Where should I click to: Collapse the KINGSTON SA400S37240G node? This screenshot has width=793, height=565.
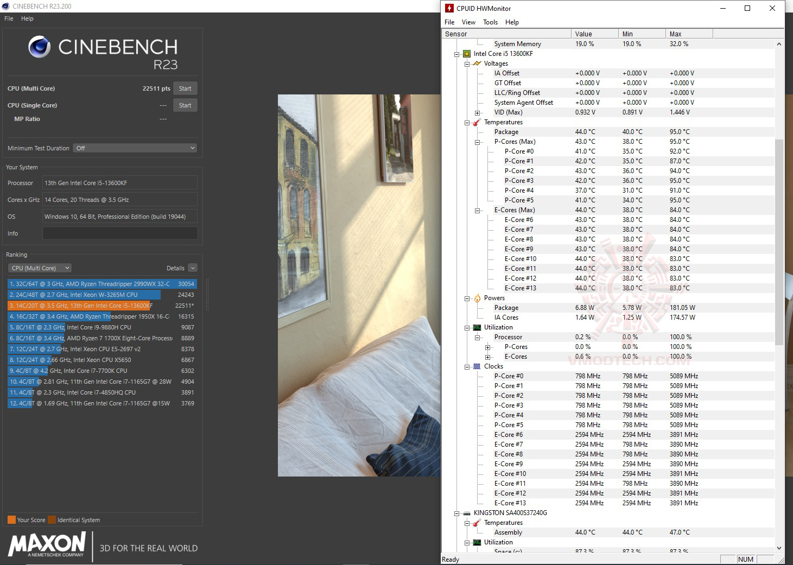456,513
